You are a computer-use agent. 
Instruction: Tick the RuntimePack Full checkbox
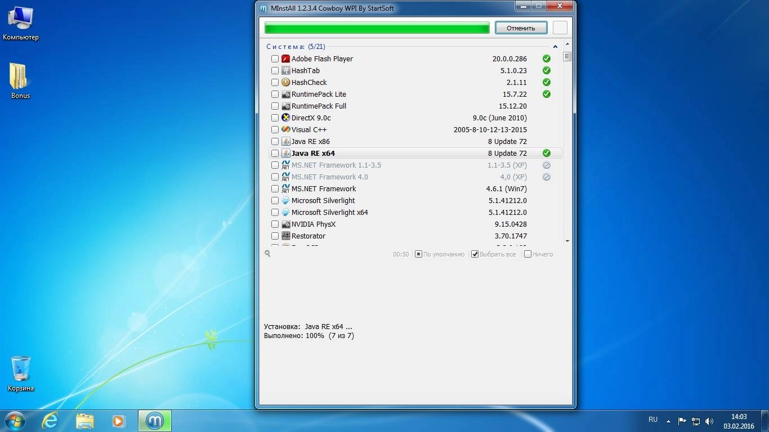point(275,106)
